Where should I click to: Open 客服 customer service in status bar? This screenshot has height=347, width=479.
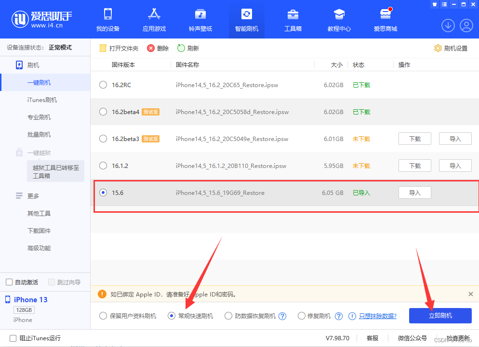(x=373, y=338)
